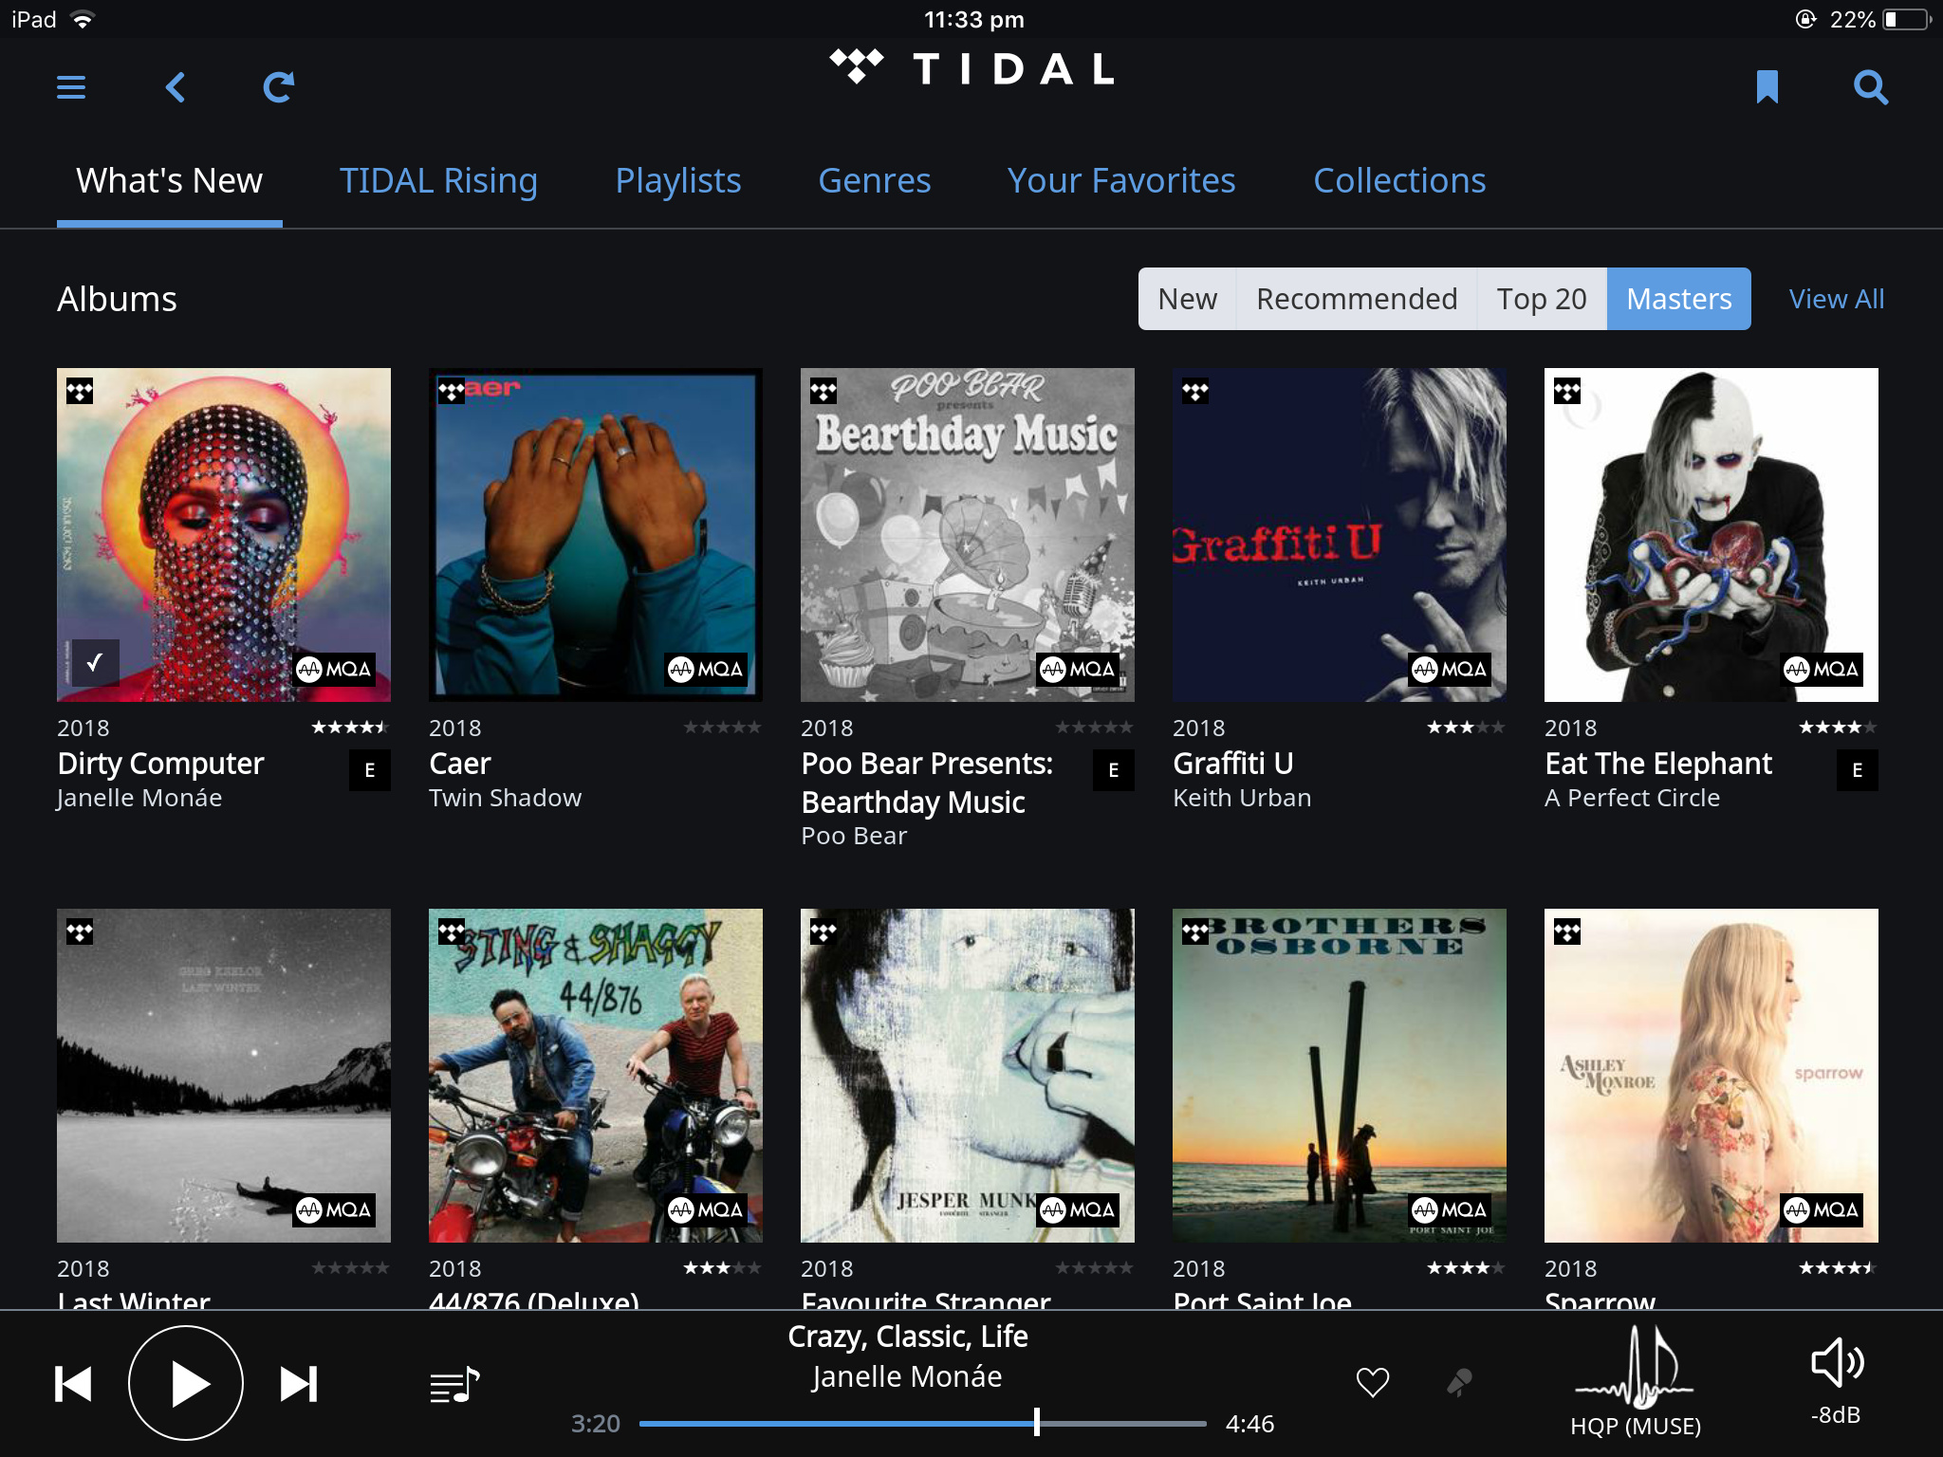Viewport: 1943px width, 1457px height.
Task: Tap the TIDAL logo on Sparrow cover
Action: (1567, 932)
